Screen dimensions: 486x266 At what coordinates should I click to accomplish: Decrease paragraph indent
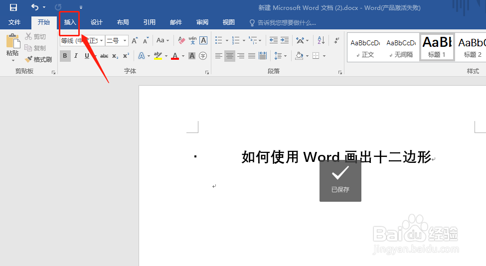pos(273,40)
